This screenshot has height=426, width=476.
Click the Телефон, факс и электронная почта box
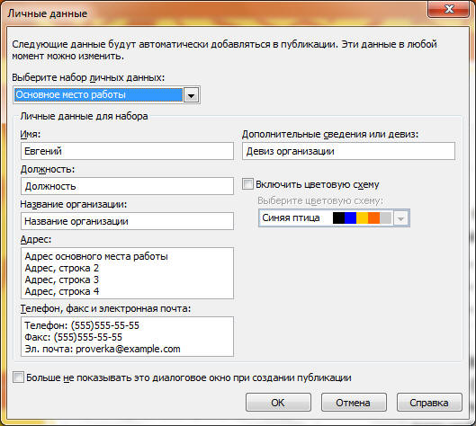pos(127,336)
